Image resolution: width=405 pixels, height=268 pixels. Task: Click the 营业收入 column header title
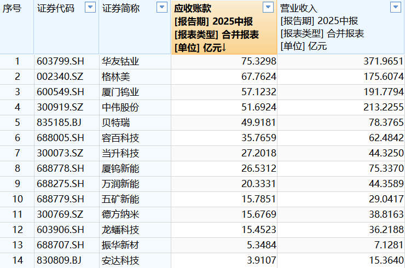299,8
